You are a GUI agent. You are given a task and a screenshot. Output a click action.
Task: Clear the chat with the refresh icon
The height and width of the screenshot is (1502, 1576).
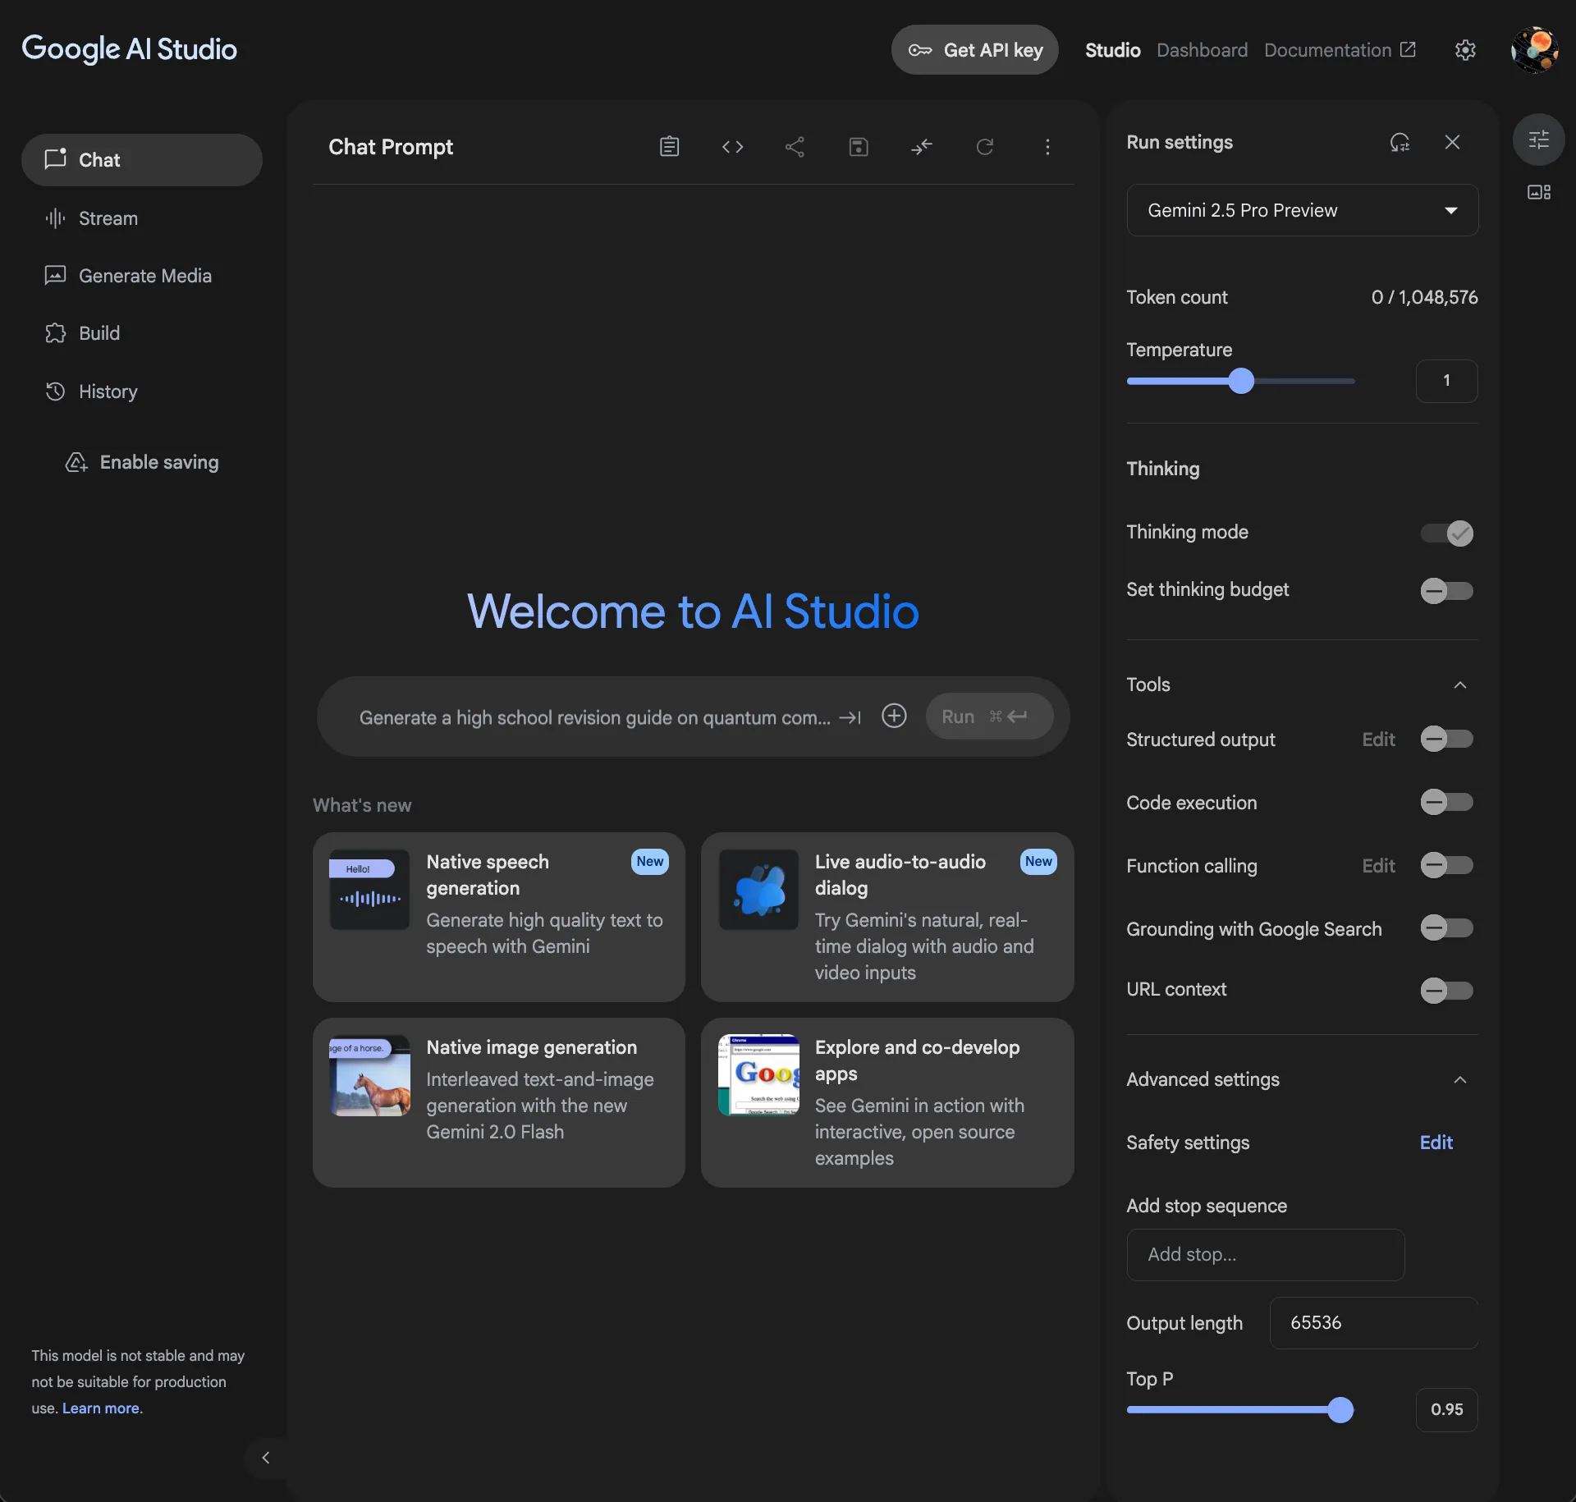pyautogui.click(x=985, y=147)
